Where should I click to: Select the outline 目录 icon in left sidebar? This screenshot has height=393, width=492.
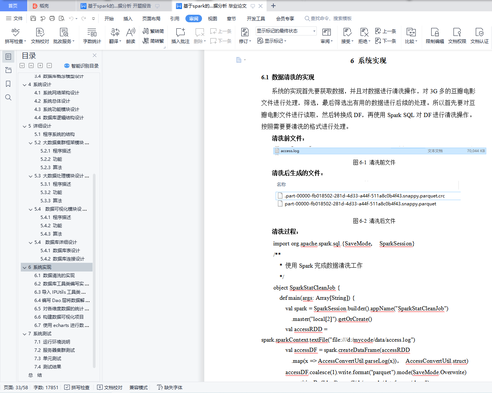pyautogui.click(x=8, y=57)
